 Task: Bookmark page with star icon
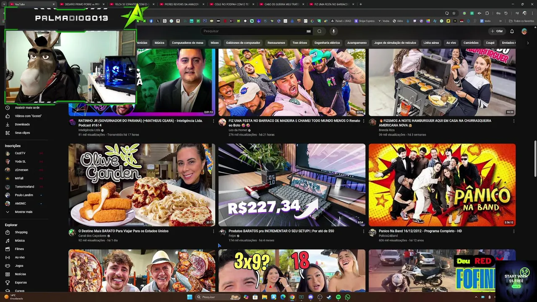(x=454, y=13)
